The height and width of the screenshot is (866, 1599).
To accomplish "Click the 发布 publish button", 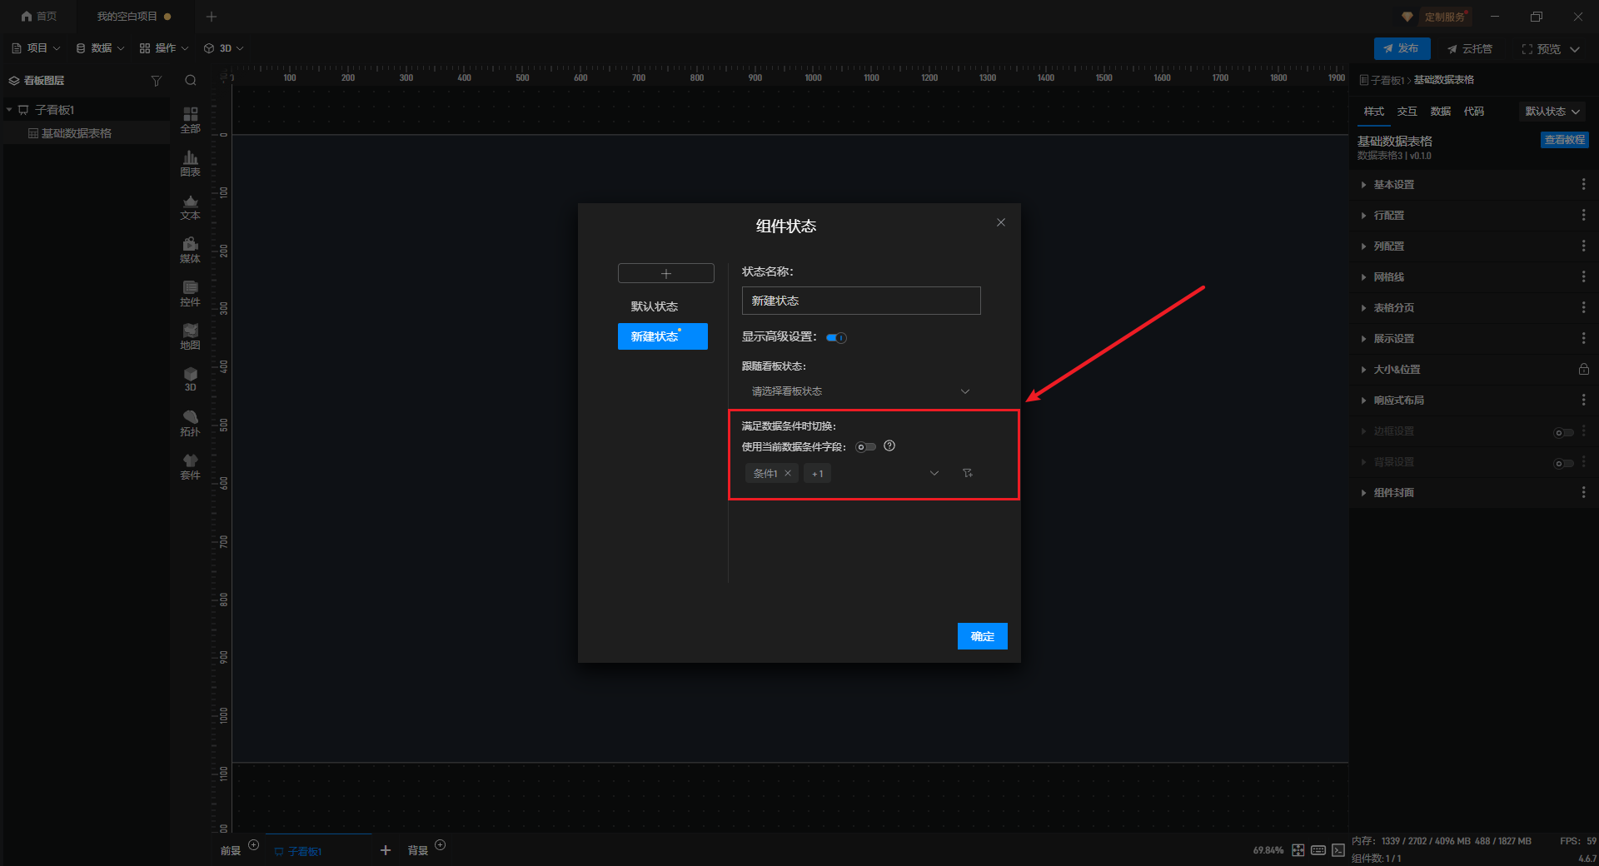I will pos(1402,48).
